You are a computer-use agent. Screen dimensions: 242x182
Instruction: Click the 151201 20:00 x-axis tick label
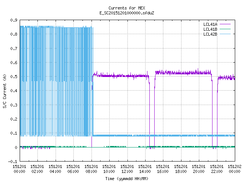click(x=199, y=169)
